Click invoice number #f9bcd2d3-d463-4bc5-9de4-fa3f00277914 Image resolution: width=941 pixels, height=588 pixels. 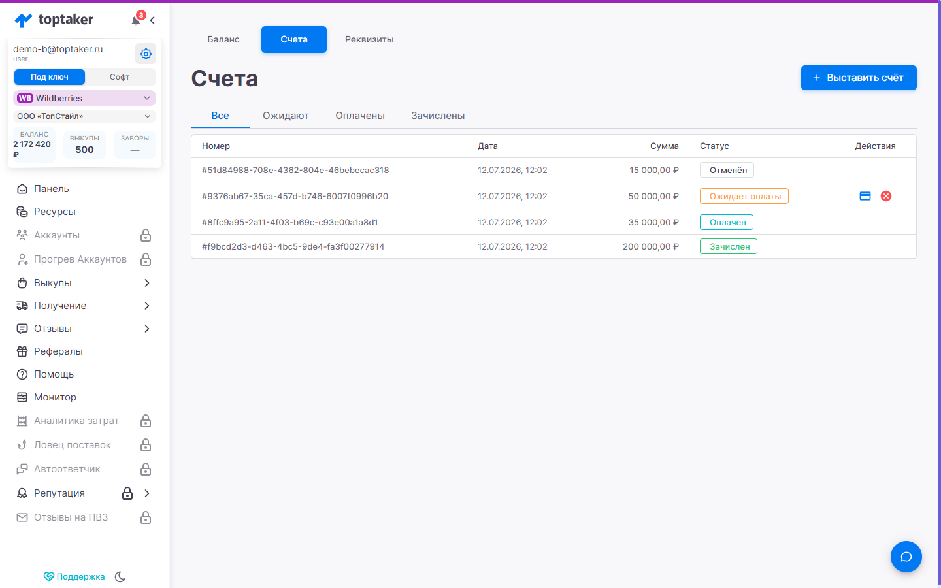293,246
